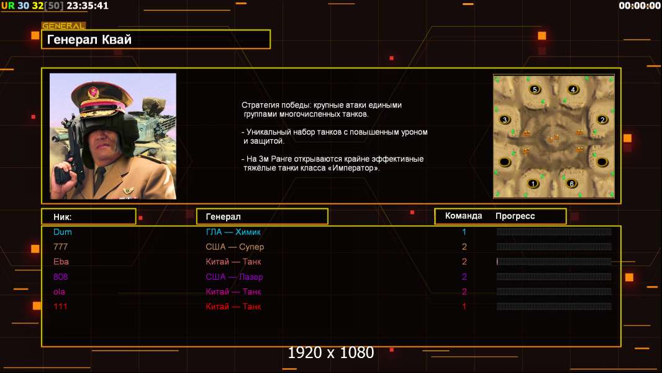Click start position 4 on the minimap
The height and width of the screenshot is (373, 662).
pos(573,90)
